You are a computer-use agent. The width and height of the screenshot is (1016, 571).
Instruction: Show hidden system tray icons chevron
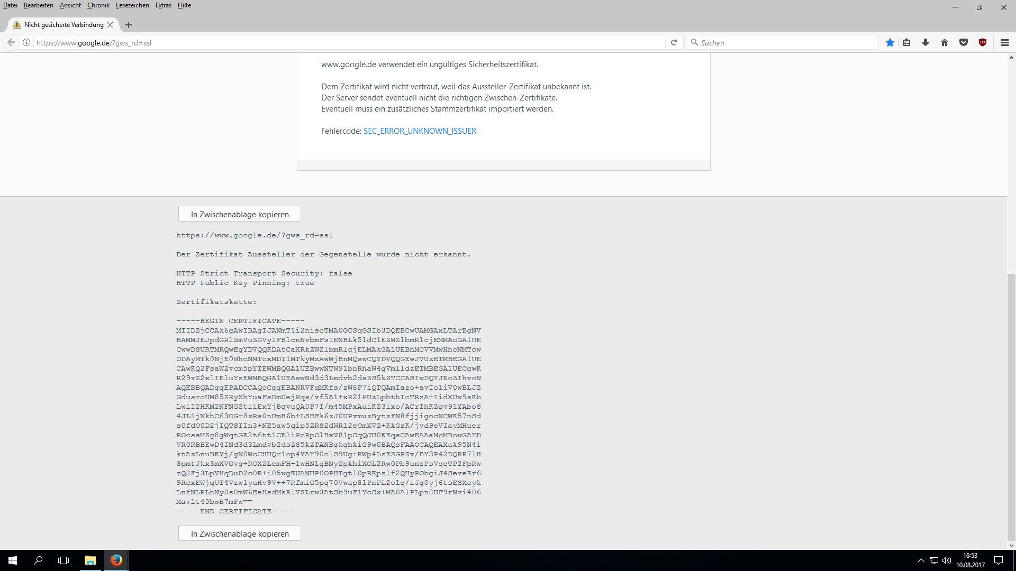[921, 560]
